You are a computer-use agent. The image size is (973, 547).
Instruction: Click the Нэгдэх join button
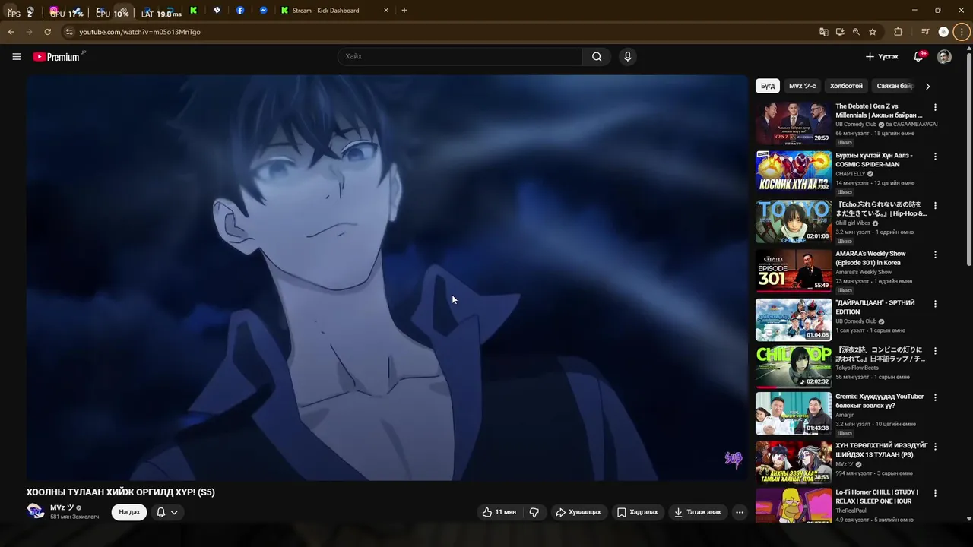coord(129,512)
